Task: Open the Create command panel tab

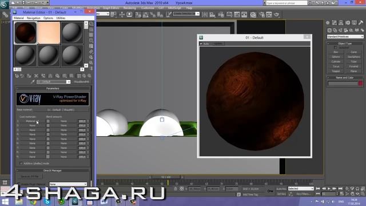Action: click(x=328, y=23)
